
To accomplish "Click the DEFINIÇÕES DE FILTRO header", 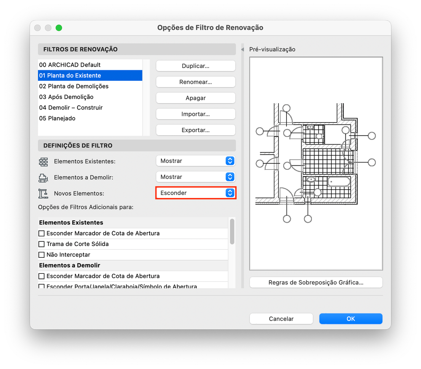I will 137,146.
